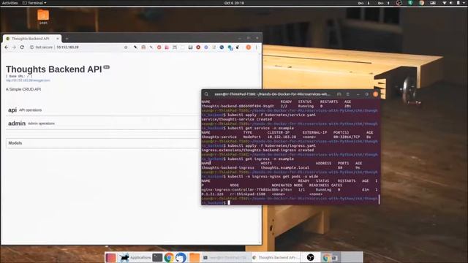This screenshot has height=263, width=468.
Task: Click the Thoughts Backend API heading
Action: point(53,69)
